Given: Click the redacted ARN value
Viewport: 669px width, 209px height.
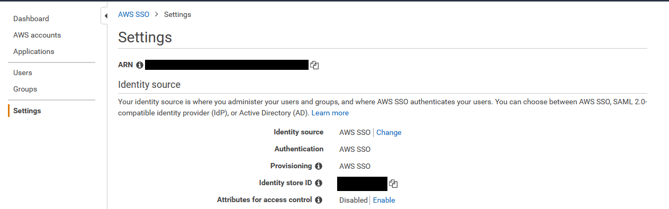Looking at the screenshot, I should [227, 65].
